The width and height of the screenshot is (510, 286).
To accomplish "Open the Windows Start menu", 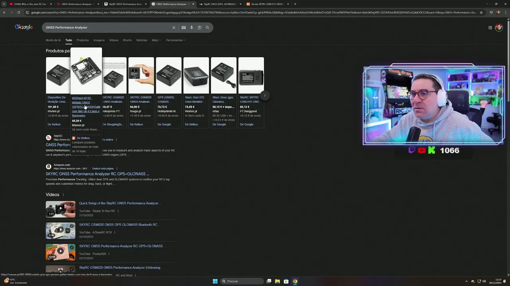I will pyautogui.click(x=215, y=281).
